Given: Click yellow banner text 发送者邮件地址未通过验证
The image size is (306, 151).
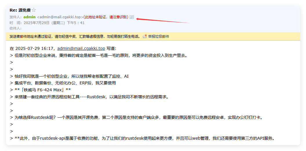Looking at the screenshot, I should point(75,36).
